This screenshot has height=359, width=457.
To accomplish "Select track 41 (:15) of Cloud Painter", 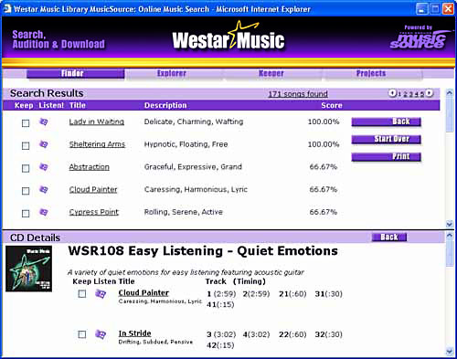I will [x=220, y=304].
